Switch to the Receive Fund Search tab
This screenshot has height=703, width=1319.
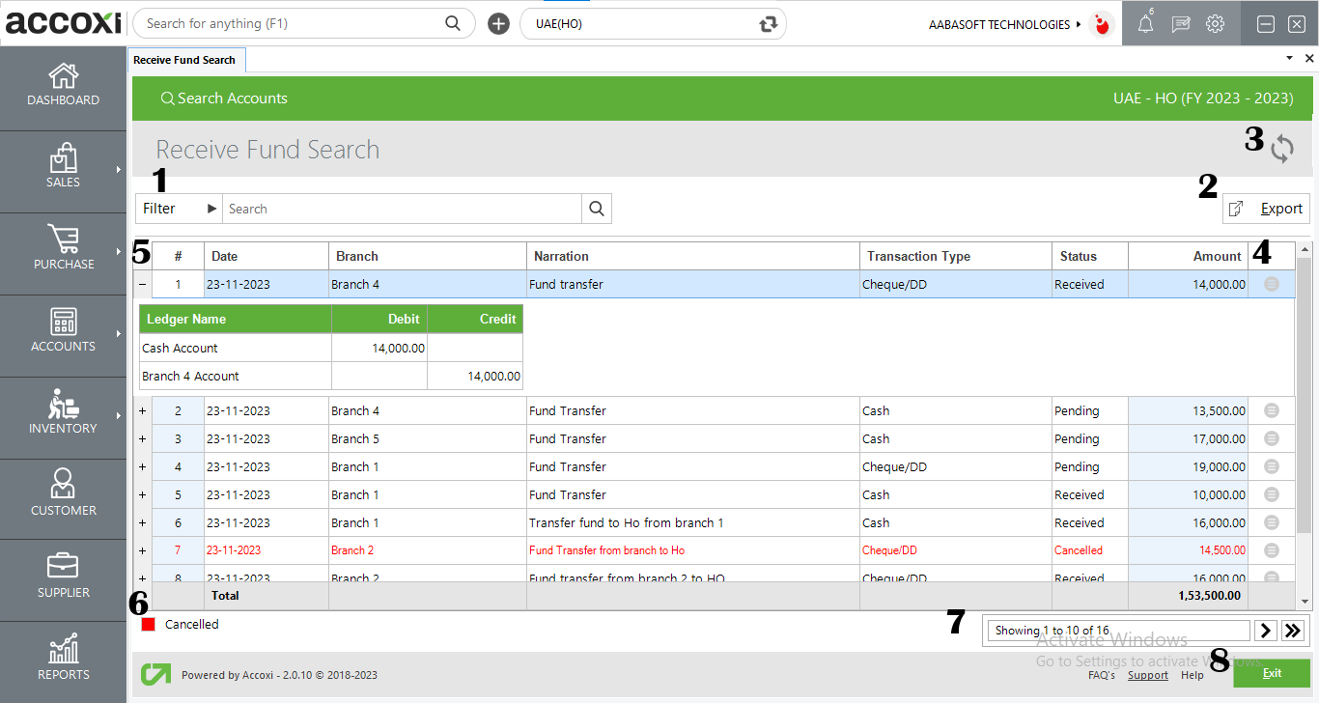[x=185, y=59]
